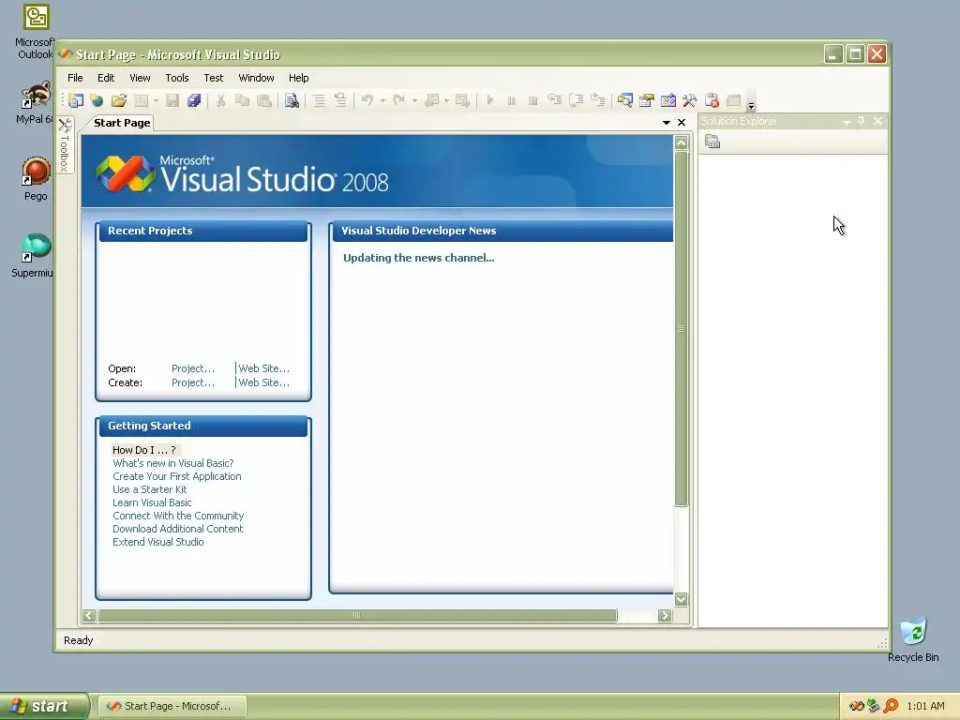960x720 pixels.
Task: Open the Redo history dropdown arrow
Action: point(414,100)
